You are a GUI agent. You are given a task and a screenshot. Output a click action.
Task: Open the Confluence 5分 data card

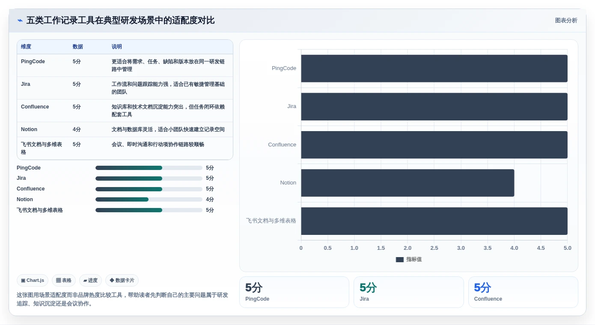click(523, 292)
